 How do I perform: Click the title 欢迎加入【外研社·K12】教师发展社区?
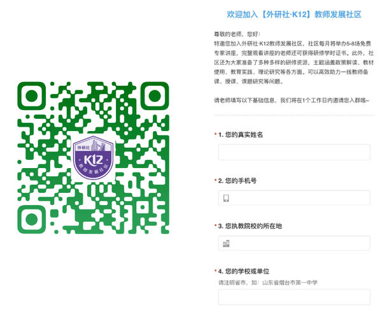[294, 15]
